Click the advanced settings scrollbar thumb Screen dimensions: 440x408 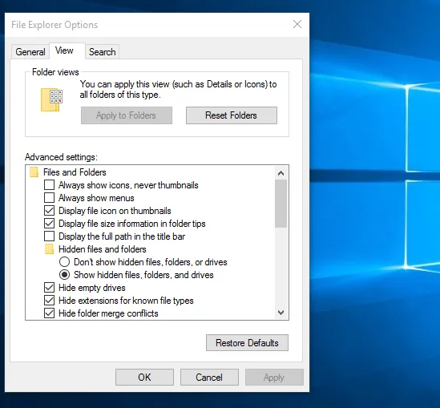(x=281, y=204)
